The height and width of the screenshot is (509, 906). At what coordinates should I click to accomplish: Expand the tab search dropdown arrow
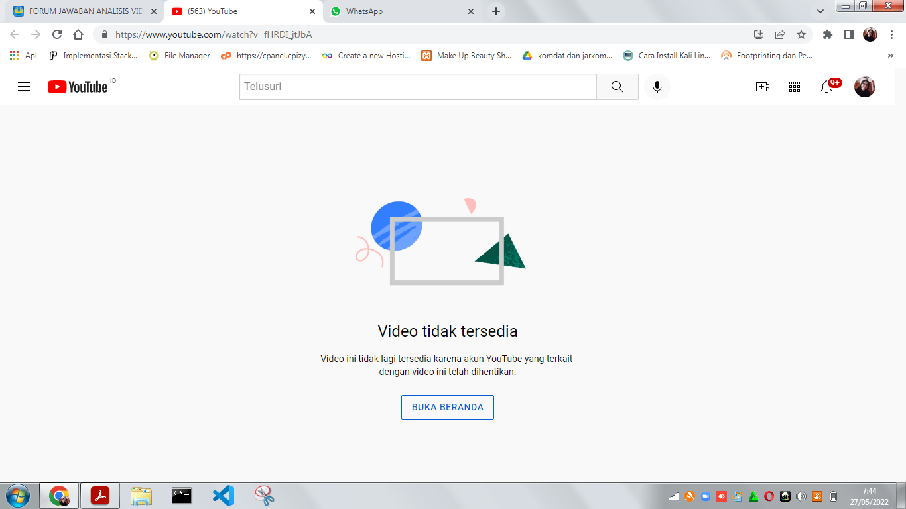coord(820,11)
